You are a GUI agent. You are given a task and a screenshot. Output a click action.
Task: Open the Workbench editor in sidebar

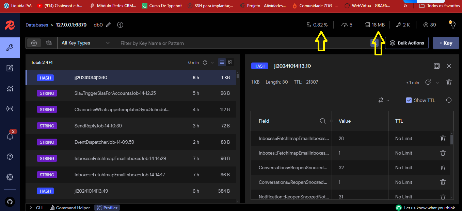[x=10, y=68]
